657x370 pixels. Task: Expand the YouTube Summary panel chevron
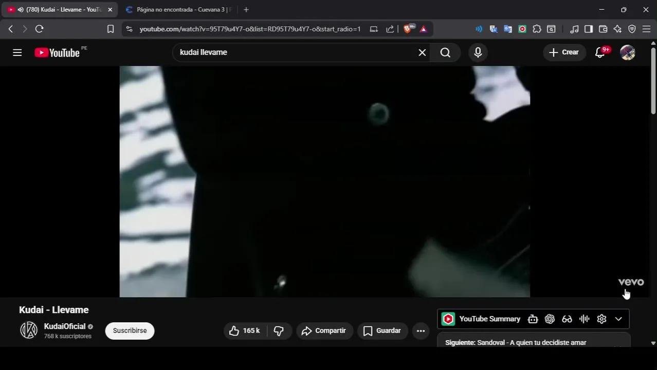(x=618, y=319)
